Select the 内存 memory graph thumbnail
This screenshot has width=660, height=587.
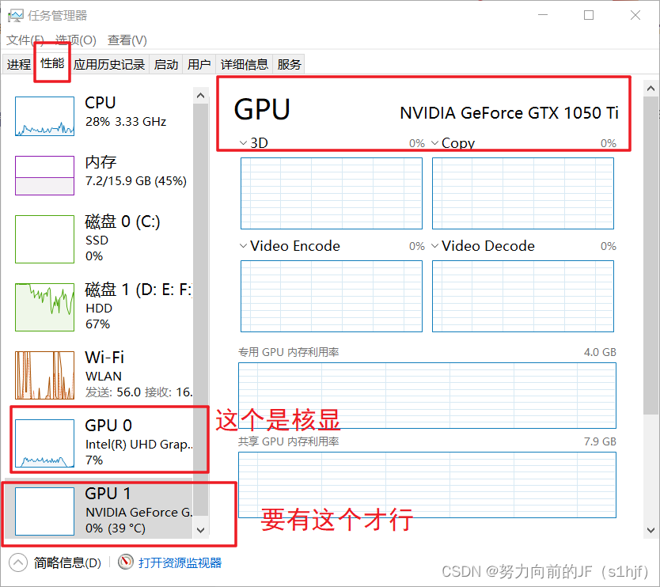point(44,176)
